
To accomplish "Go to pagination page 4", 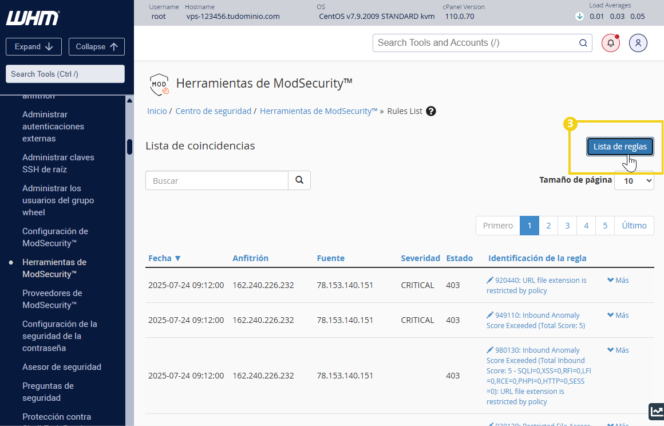I will pyautogui.click(x=586, y=225).
